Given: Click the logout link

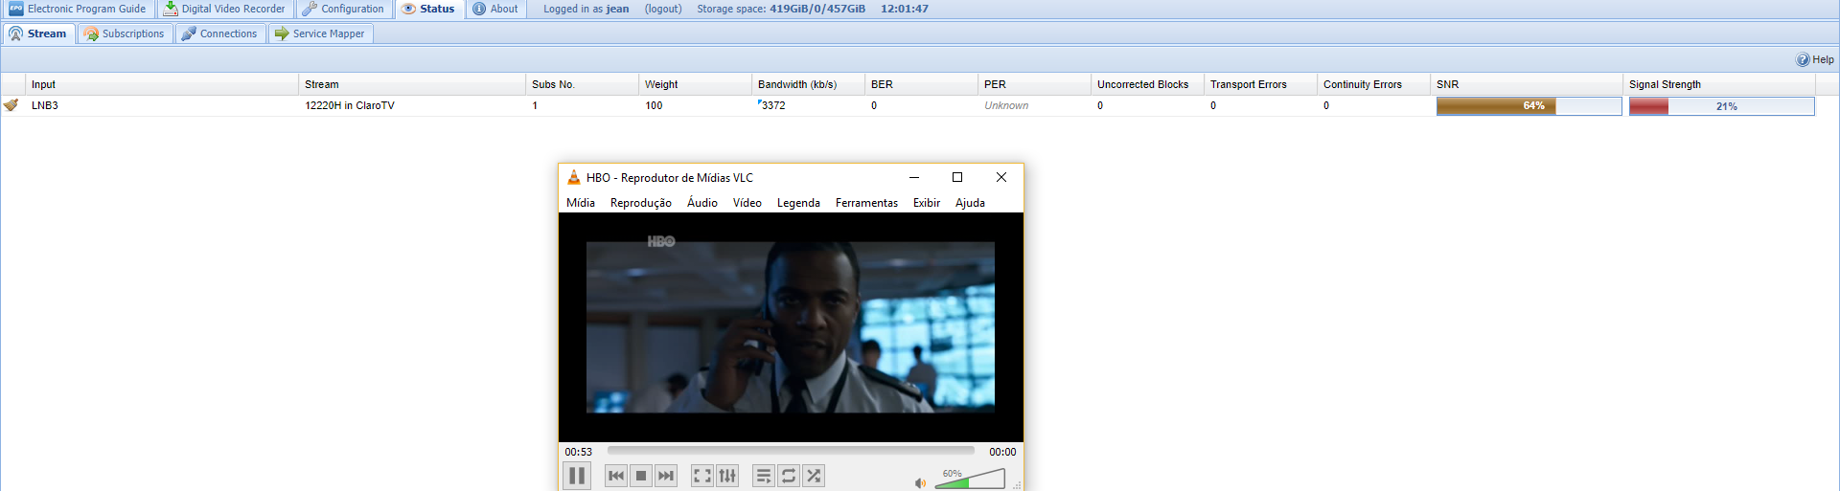Looking at the screenshot, I should (x=663, y=9).
